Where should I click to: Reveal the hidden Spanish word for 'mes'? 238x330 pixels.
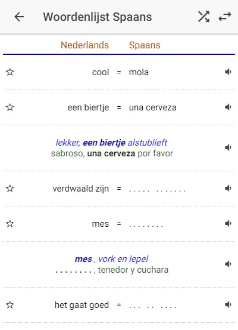(146, 226)
